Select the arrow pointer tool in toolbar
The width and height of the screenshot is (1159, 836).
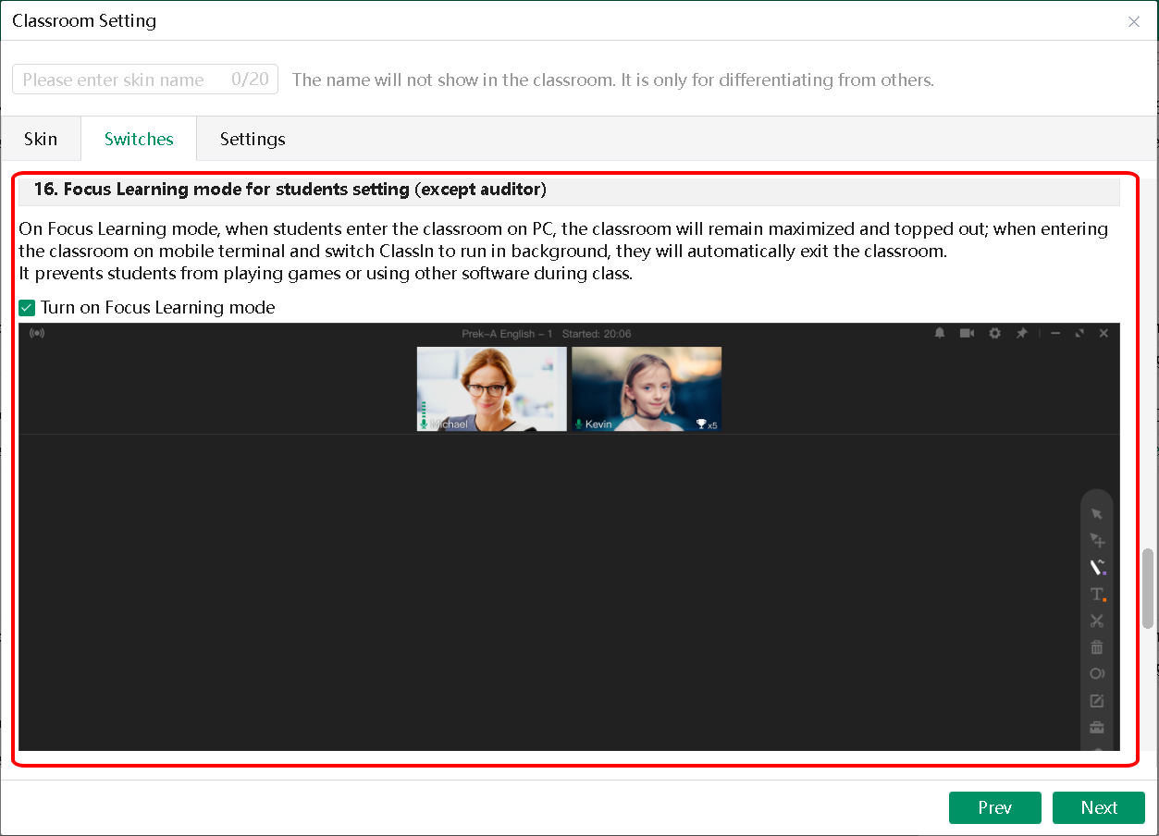1097,514
